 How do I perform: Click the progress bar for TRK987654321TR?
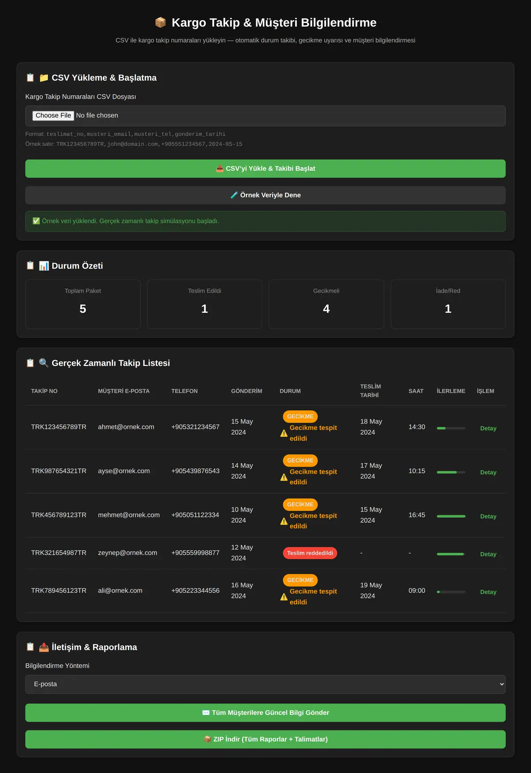(451, 472)
